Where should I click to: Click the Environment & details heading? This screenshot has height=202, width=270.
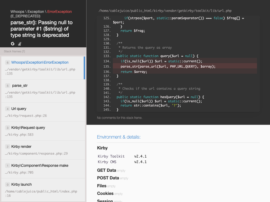click(119, 137)
